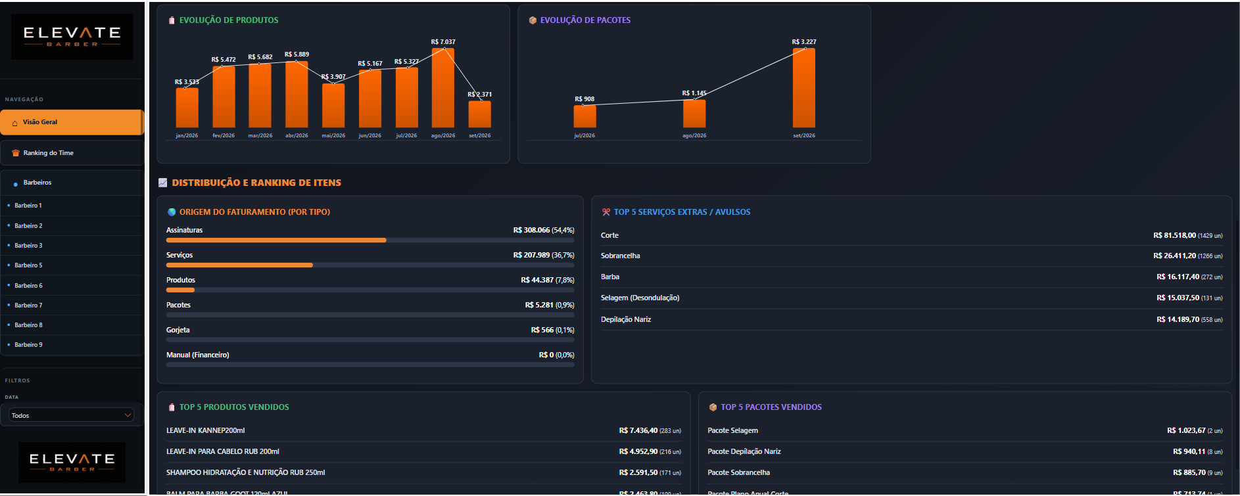The height and width of the screenshot is (496, 1240).
Task: Open Barbeiro 1 in the sidebar
Action: tap(72, 206)
